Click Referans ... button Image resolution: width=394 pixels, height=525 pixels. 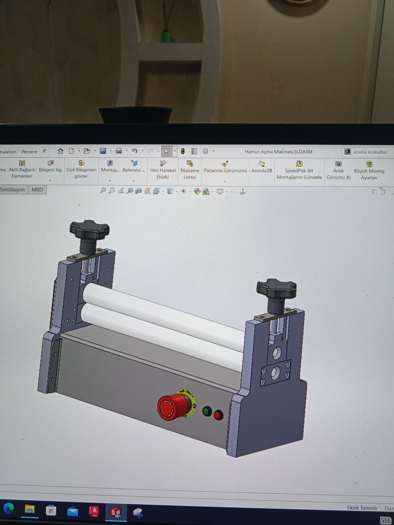coord(134,167)
